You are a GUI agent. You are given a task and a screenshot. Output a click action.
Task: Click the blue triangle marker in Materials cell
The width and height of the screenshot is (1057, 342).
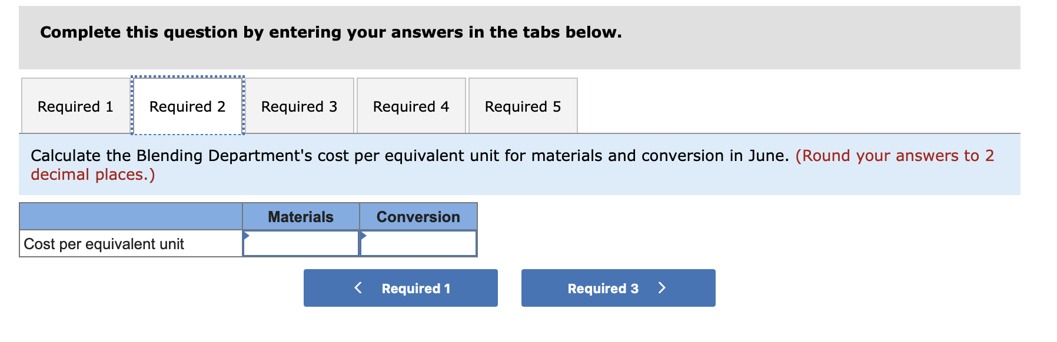pos(246,236)
